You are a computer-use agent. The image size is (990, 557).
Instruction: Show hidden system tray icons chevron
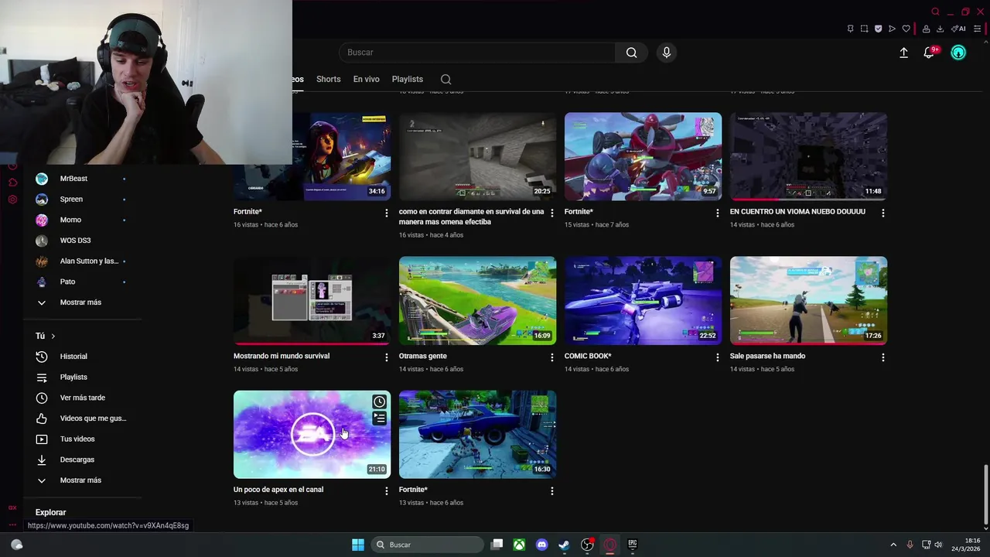coord(893,545)
